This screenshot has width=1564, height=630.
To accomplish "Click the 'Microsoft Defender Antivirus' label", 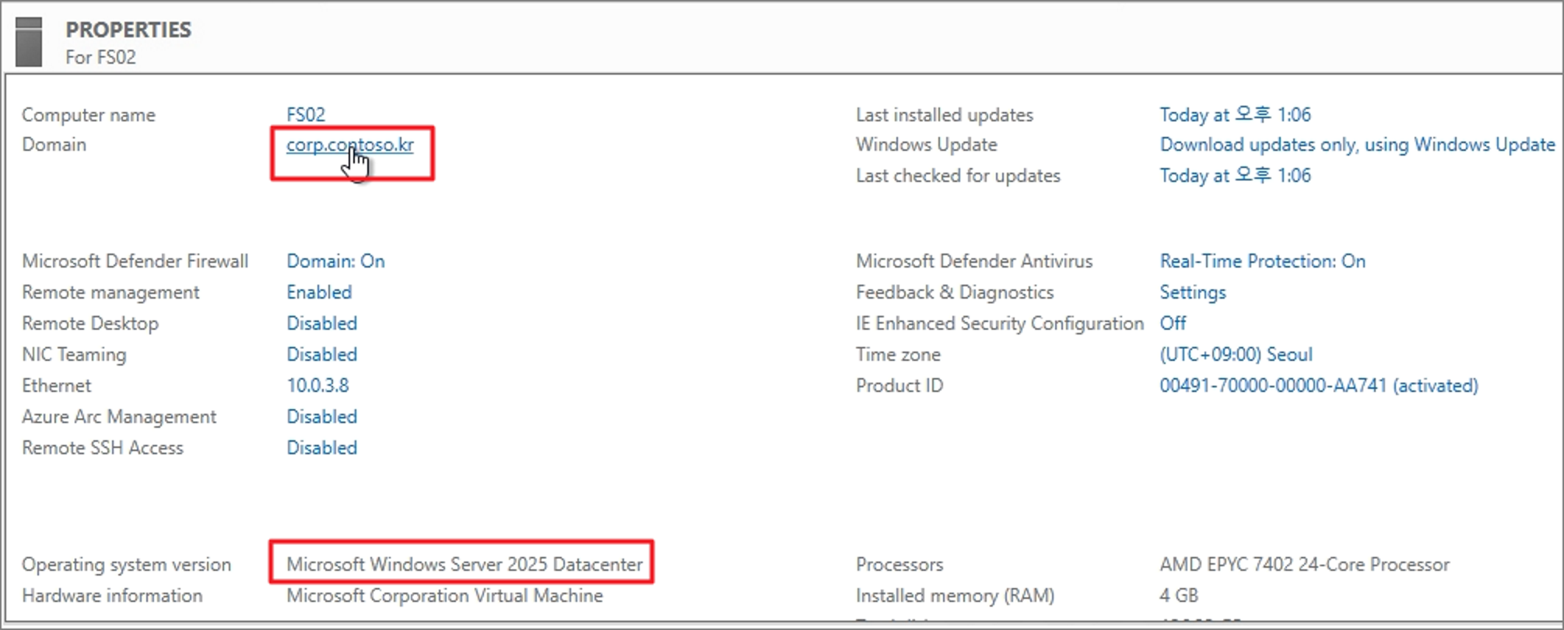I will (x=974, y=261).
